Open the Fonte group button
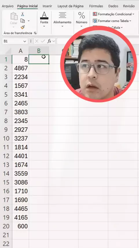 coord(44,19)
